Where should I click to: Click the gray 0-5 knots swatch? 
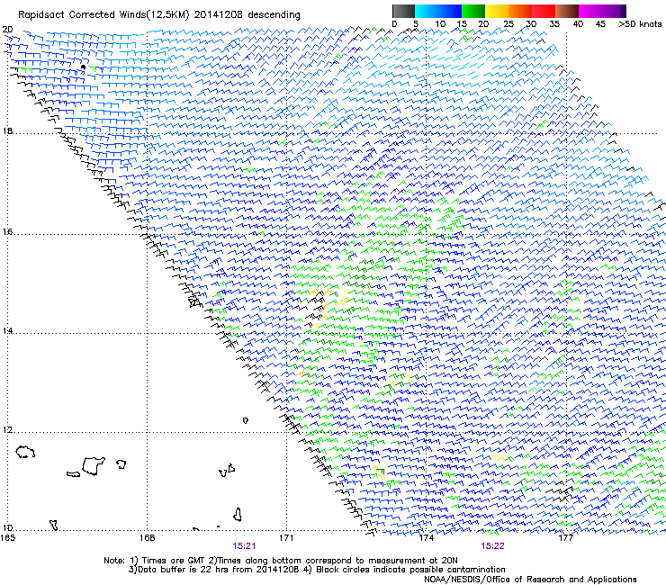coord(403,11)
